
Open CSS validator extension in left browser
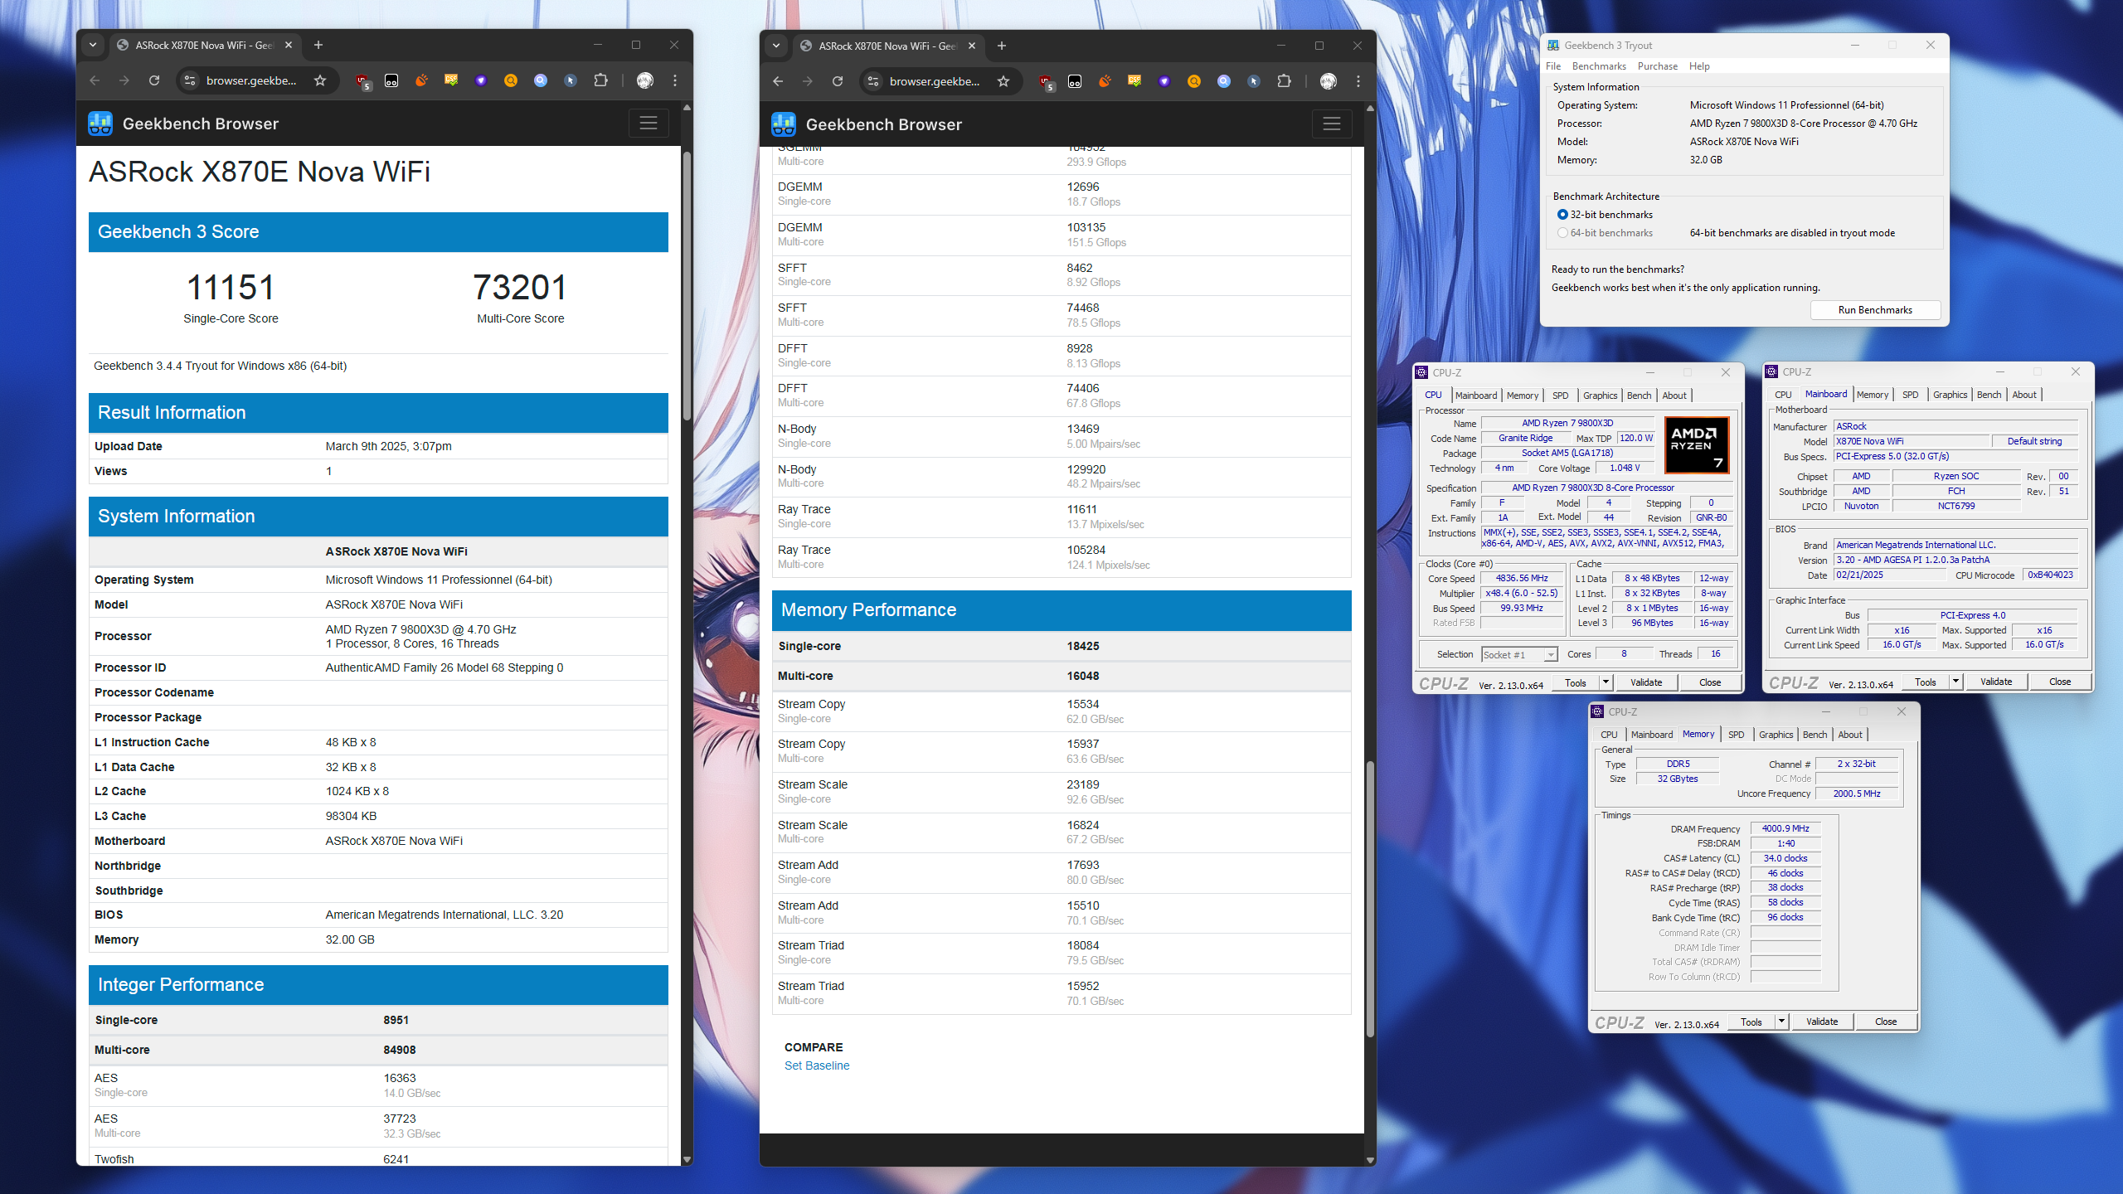coord(451,80)
